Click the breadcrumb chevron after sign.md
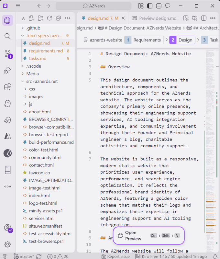Screen dimensions: 220x259 coord(95,28)
